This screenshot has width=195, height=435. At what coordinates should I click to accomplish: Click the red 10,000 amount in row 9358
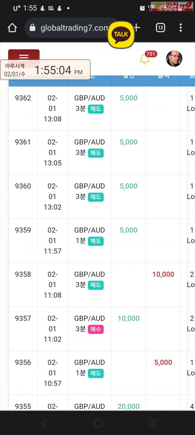(163, 274)
